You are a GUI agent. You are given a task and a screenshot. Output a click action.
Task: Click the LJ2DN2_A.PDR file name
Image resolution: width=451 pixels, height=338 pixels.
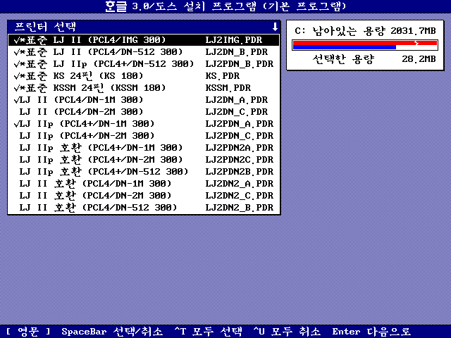pyautogui.click(x=240, y=183)
